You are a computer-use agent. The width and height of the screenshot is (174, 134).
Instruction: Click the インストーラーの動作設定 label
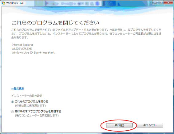click(x=27, y=96)
